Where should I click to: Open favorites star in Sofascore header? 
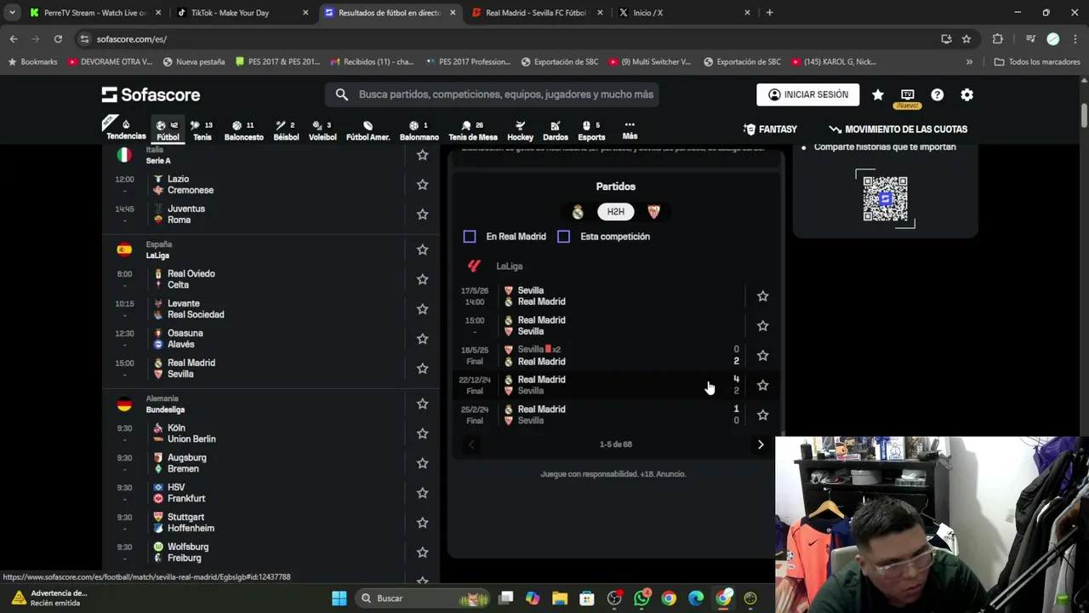click(878, 95)
